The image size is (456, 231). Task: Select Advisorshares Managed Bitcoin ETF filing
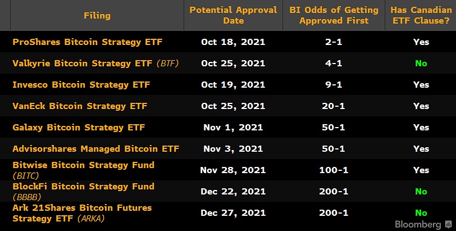tap(95, 149)
